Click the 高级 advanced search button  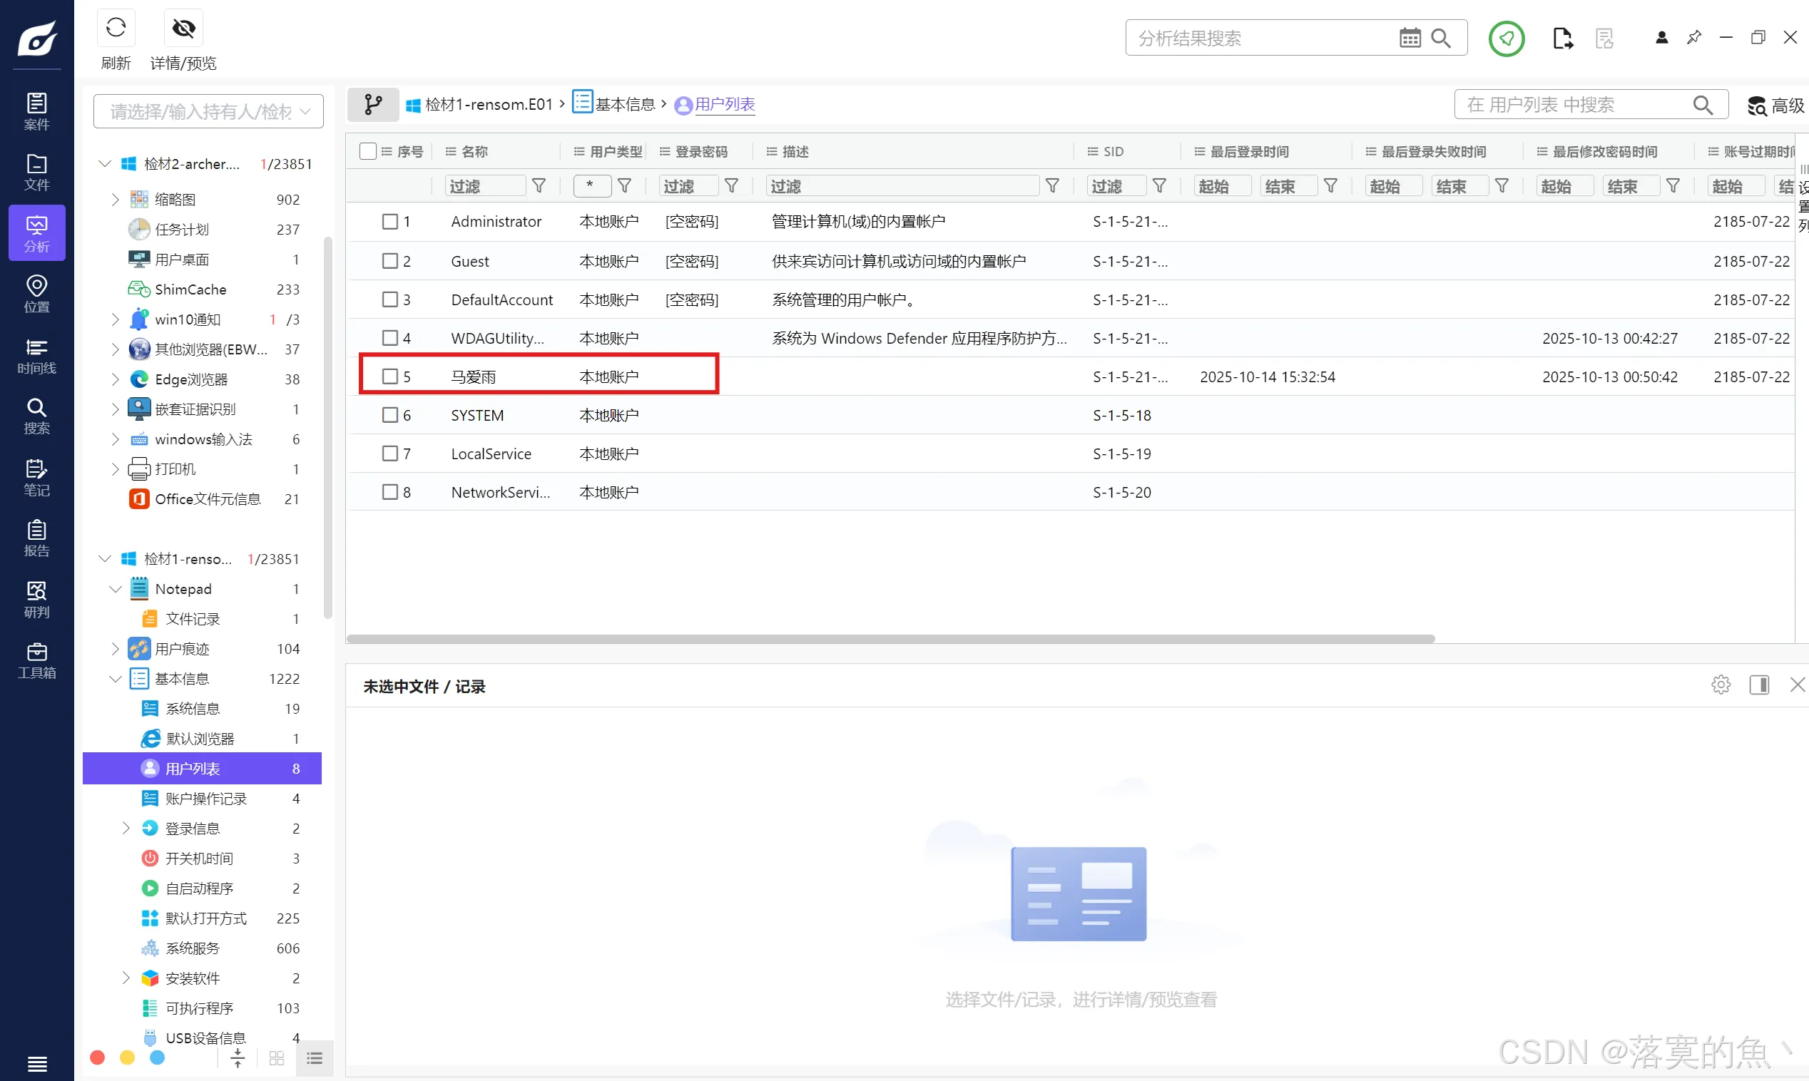pos(1777,106)
